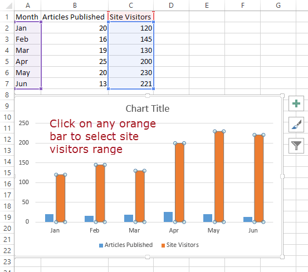Select cell with value 13
308x272 pixels.
tap(75, 83)
